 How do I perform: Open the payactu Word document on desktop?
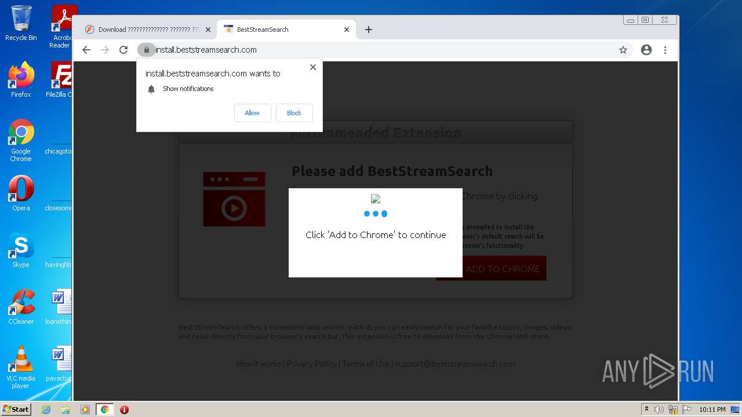pyautogui.click(x=60, y=363)
